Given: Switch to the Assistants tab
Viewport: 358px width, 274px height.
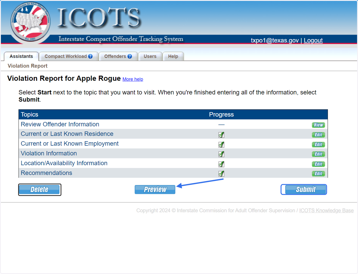Looking at the screenshot, I should coord(21,56).
